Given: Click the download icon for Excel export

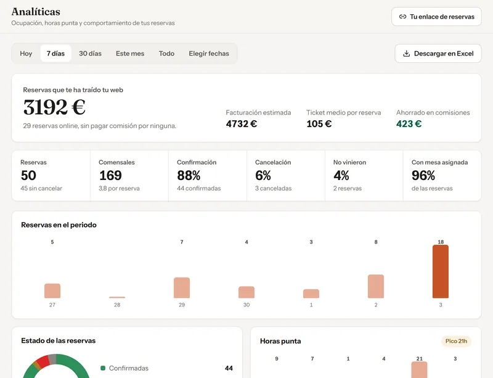Looking at the screenshot, I should click(406, 54).
